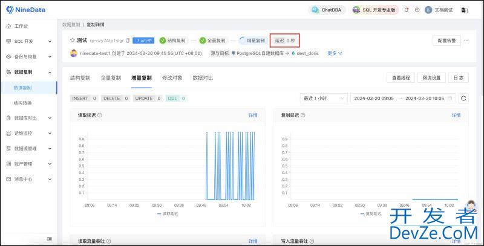Click the UPDATE counter badge
This screenshot has height=246, width=484.
(148, 99)
